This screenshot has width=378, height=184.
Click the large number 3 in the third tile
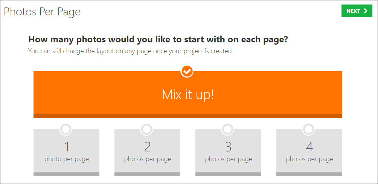[x=228, y=147]
